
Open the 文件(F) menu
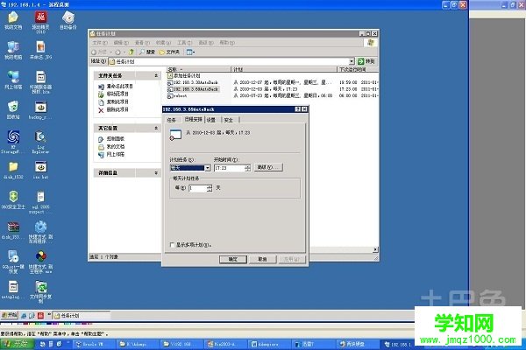pos(100,43)
